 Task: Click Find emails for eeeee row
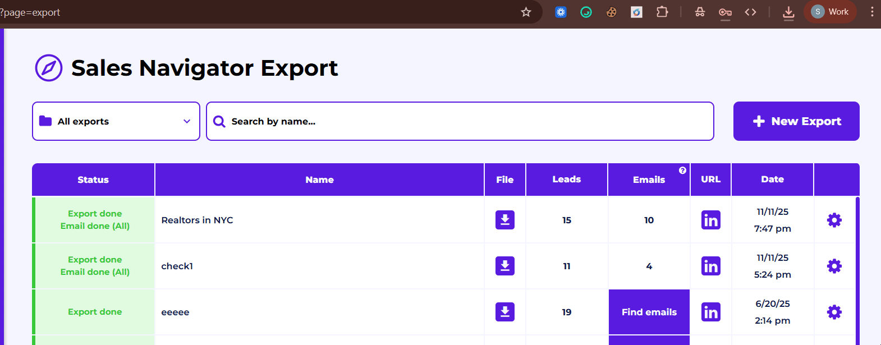click(x=649, y=312)
